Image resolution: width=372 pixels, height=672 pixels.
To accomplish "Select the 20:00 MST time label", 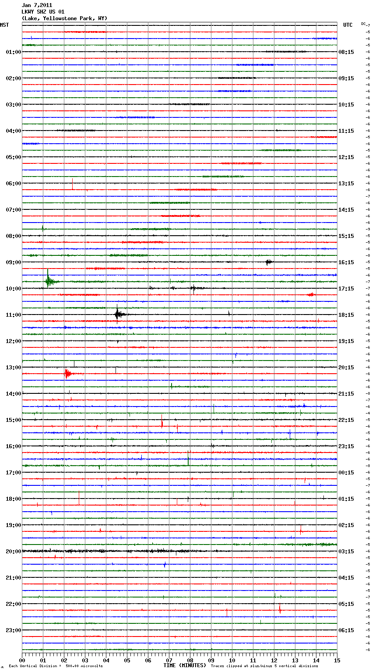I will point(14,552).
